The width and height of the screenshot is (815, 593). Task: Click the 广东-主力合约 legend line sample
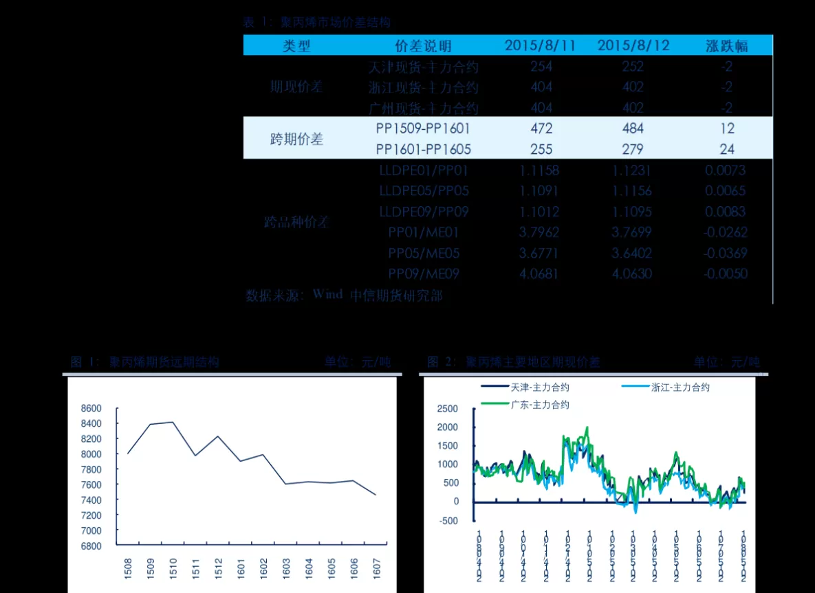click(495, 404)
